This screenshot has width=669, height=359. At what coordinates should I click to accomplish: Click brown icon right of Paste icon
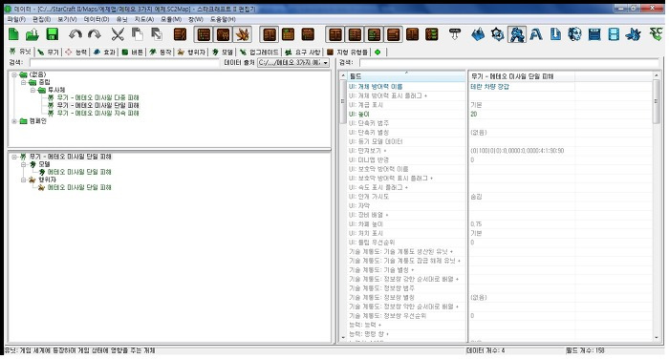180,34
